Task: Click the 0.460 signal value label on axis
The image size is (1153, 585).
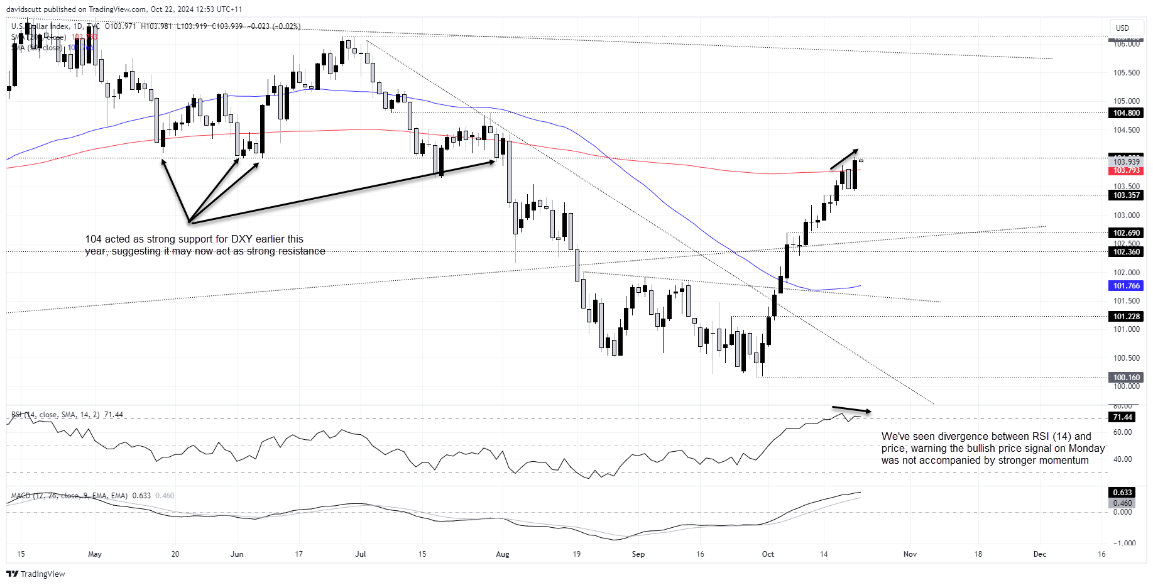Action: point(1122,503)
